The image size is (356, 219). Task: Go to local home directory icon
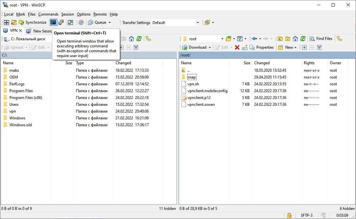pyautogui.click(x=131, y=39)
